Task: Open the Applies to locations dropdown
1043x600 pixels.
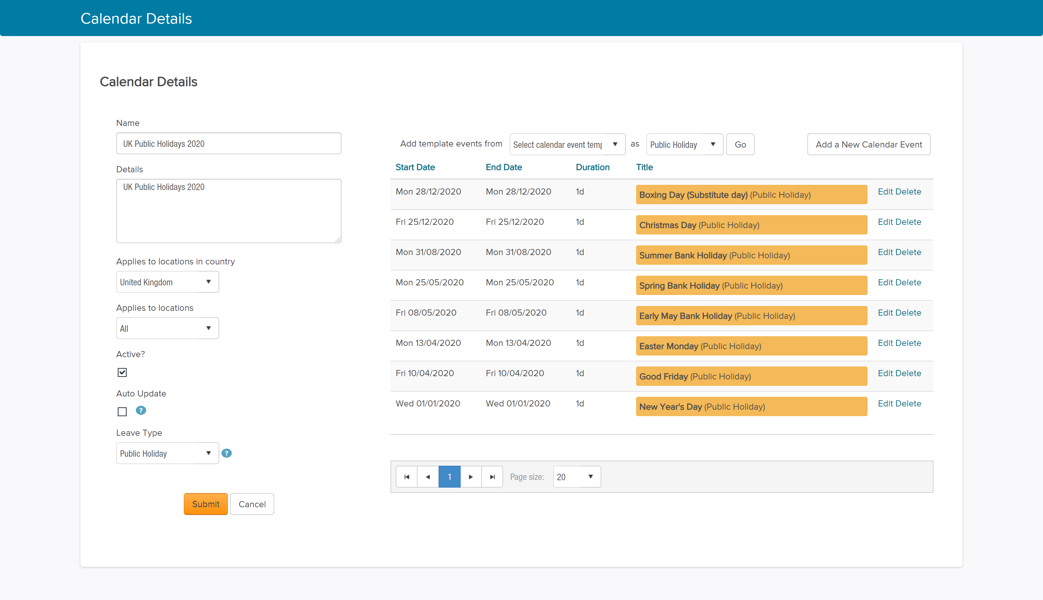Action: coord(168,329)
